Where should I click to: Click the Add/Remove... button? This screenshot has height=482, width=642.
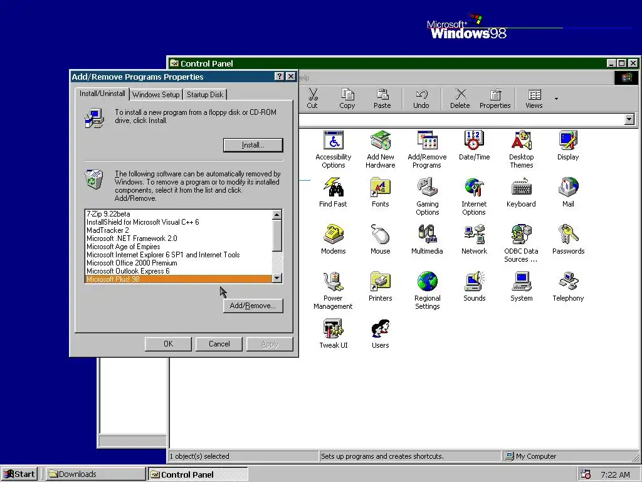[x=253, y=306]
